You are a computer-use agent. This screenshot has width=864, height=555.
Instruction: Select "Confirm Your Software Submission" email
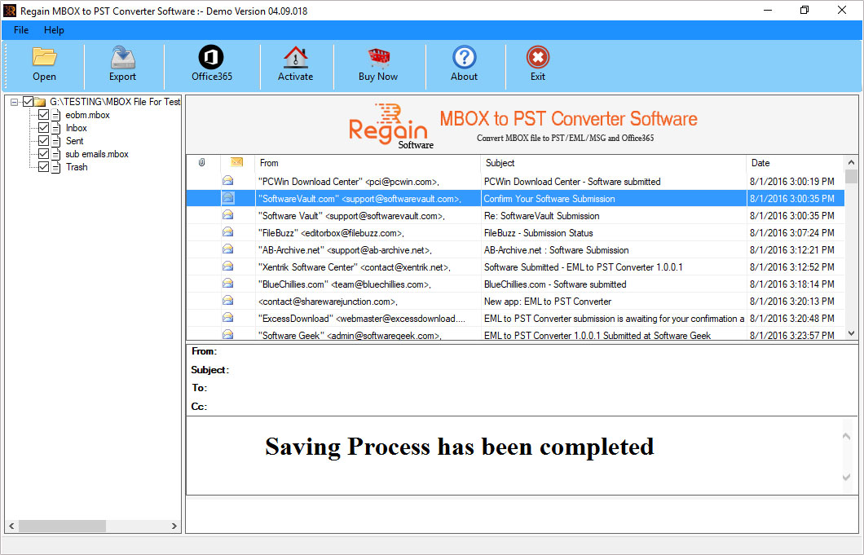[x=515, y=198]
